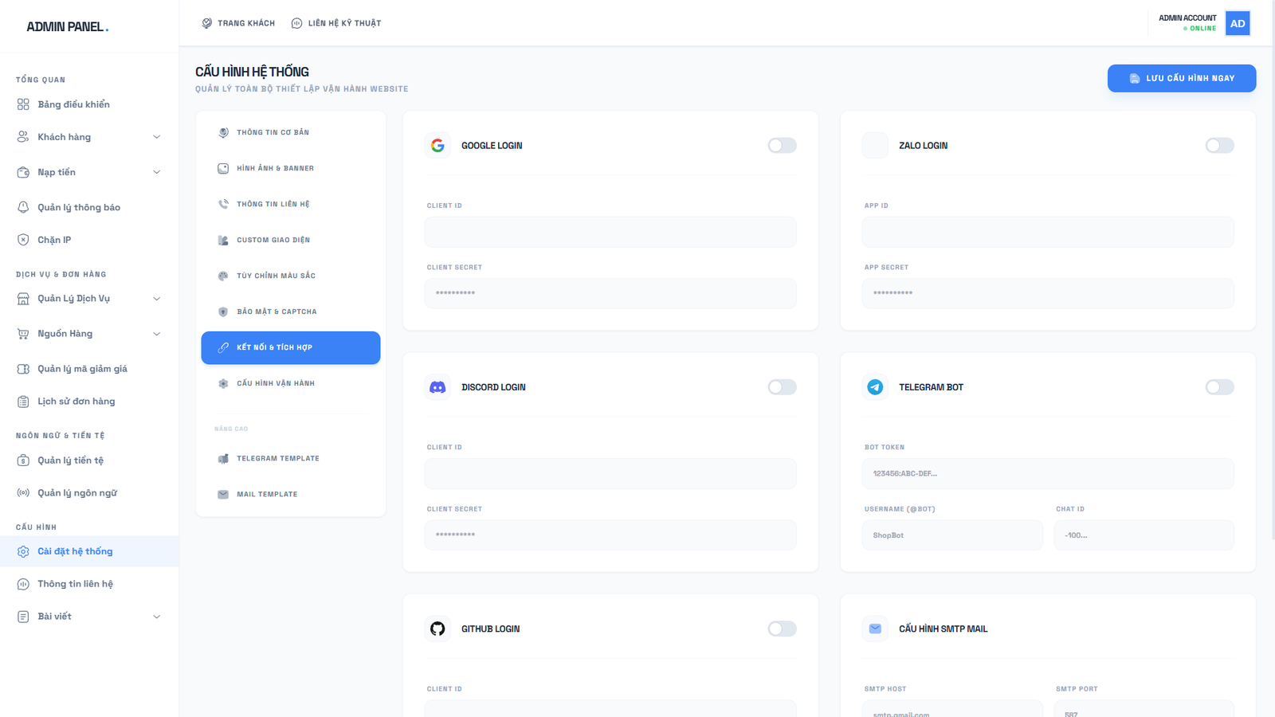The width and height of the screenshot is (1275, 717).
Task: Click the Quản lý thông báo bell icon
Action: 23,207
